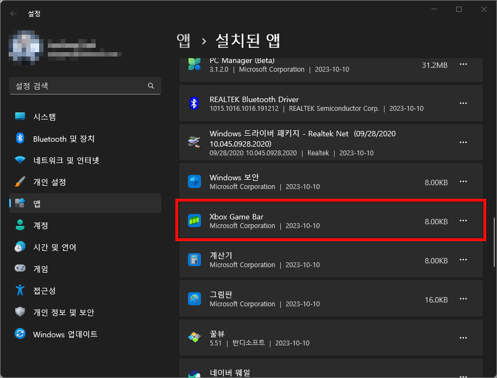Open 개인 정보 및 보안 category
The height and width of the screenshot is (378, 497).
point(85,312)
